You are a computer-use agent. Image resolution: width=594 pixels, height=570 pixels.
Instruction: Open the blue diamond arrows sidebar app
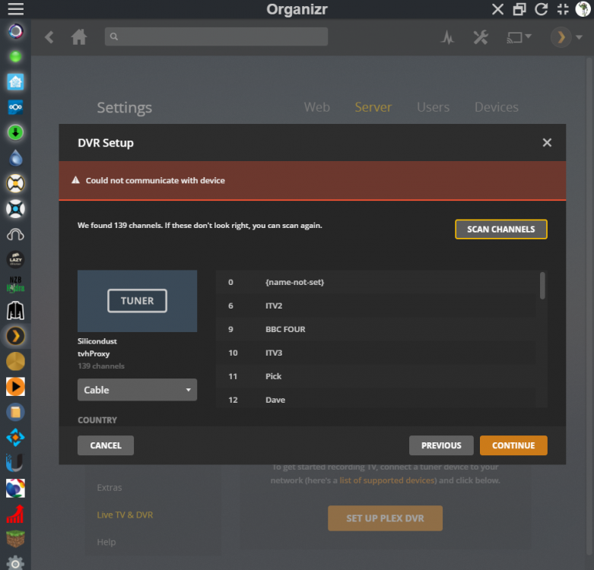15,438
